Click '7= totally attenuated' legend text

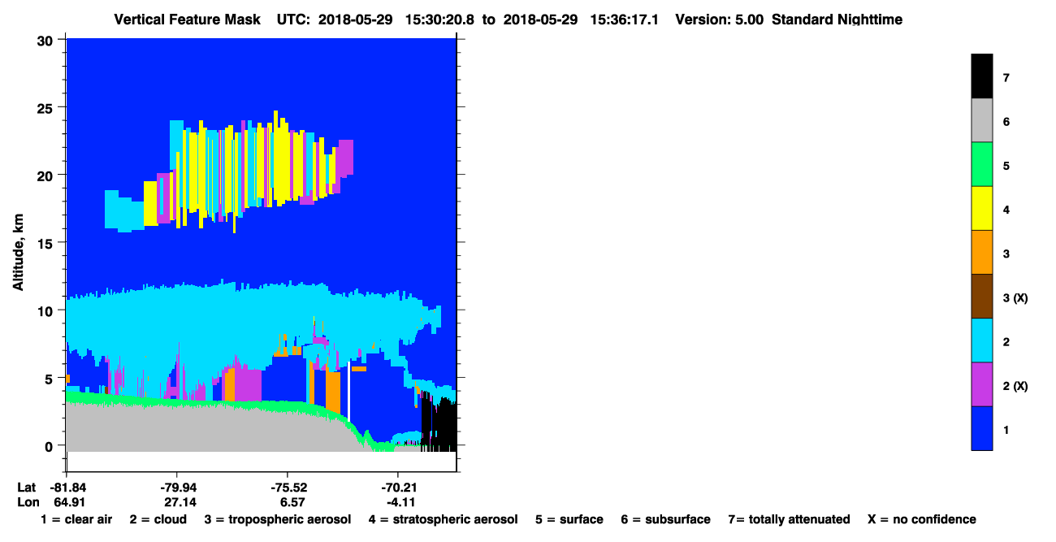click(x=790, y=519)
